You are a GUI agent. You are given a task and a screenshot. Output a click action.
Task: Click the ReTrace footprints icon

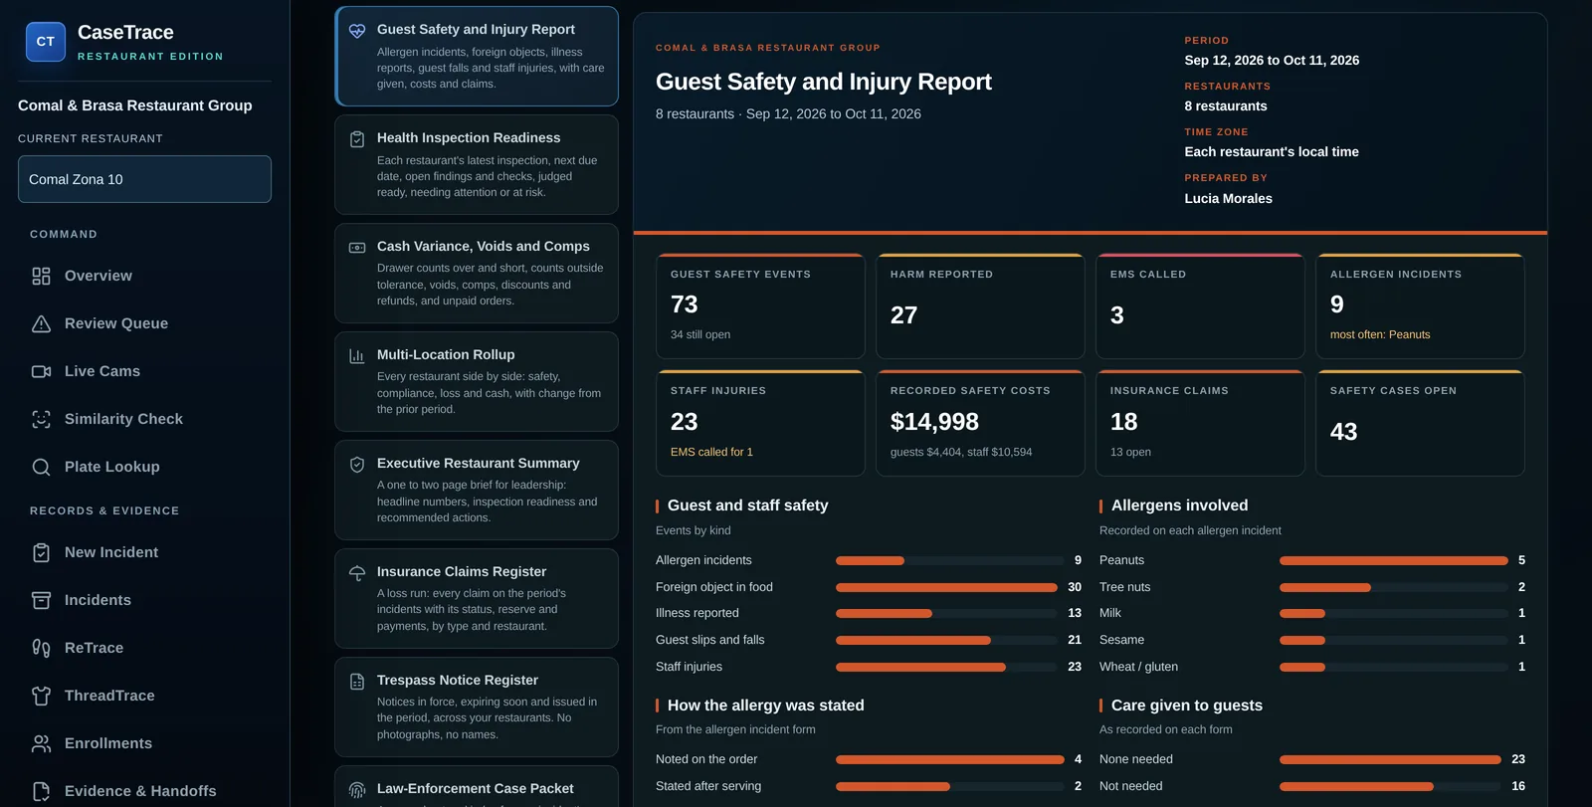pyautogui.click(x=41, y=648)
